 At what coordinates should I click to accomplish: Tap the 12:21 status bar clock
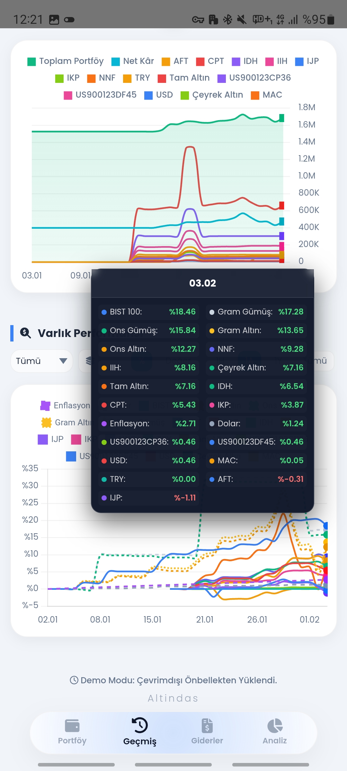click(x=28, y=20)
